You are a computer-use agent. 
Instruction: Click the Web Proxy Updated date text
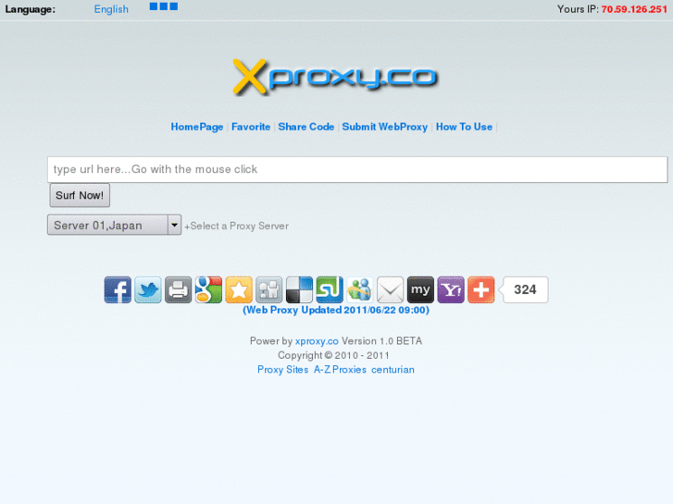pos(336,310)
